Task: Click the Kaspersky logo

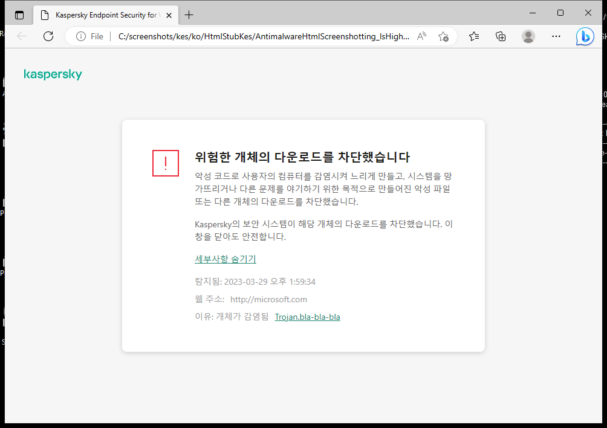Action: coord(53,74)
